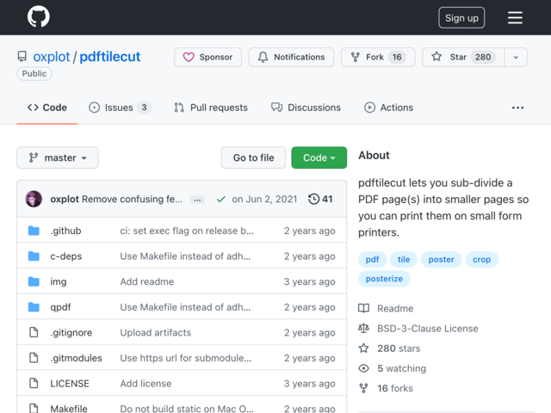Open the hamburger navigation menu
This screenshot has height=413, width=551.
[x=515, y=17]
